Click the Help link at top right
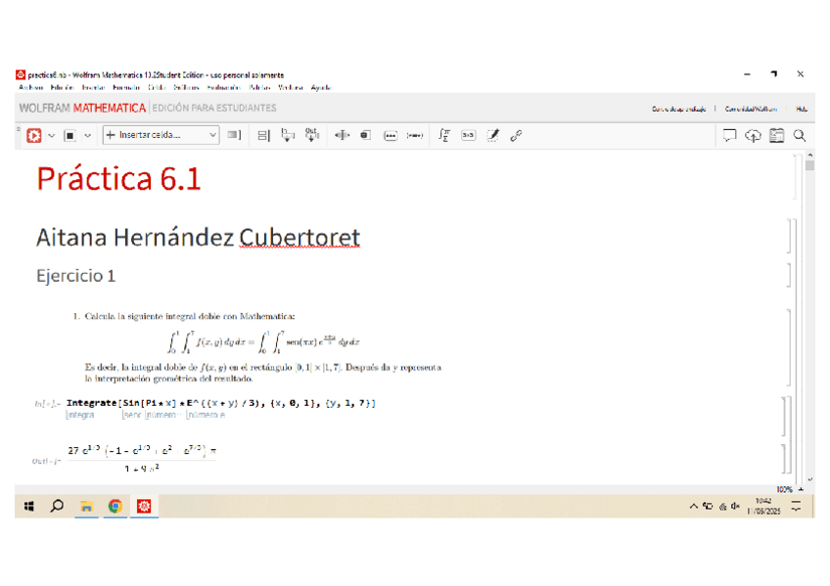The height and width of the screenshot is (586, 830). (802, 109)
